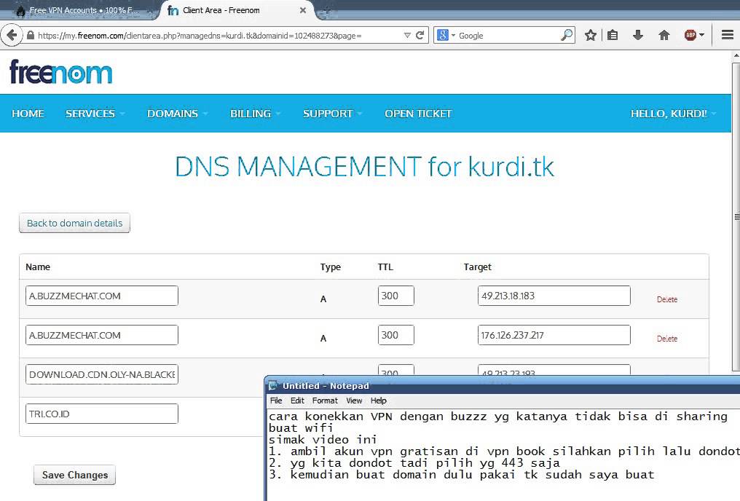This screenshot has width=740, height=501.
Task: Click target field 176.126.237.217
Action: click(x=554, y=335)
